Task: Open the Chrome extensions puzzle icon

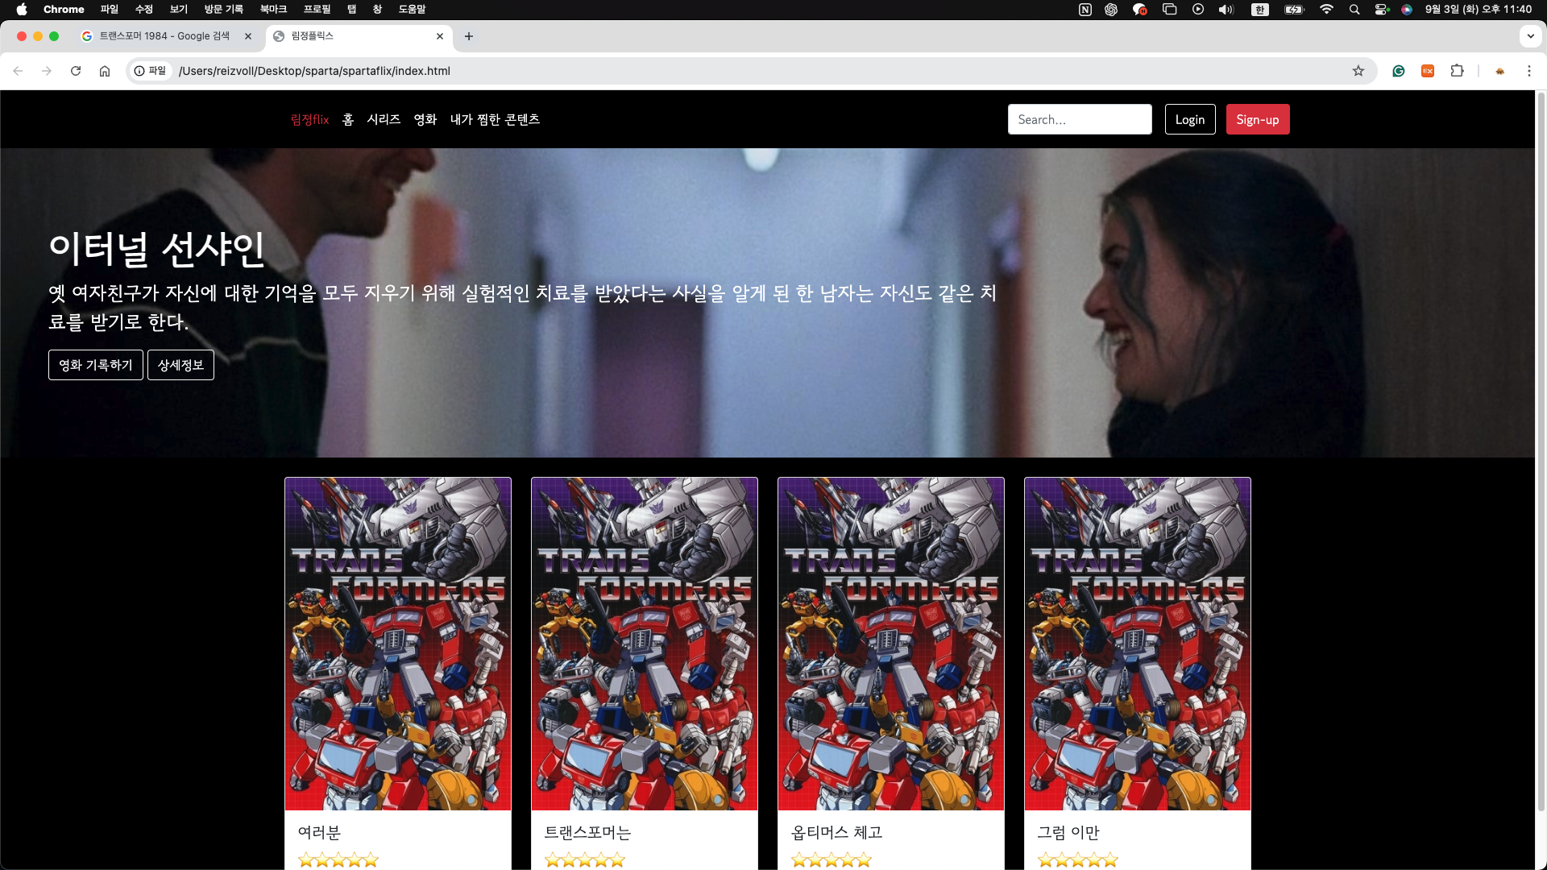Action: click(x=1457, y=71)
